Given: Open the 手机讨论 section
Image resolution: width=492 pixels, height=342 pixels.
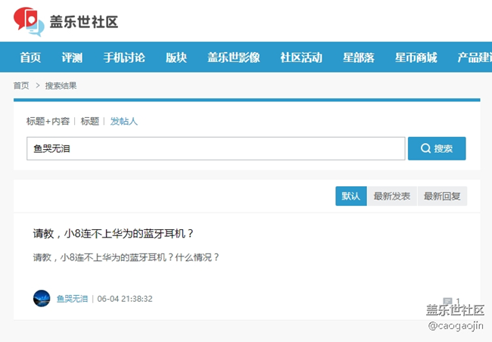Looking at the screenshot, I should [x=124, y=58].
